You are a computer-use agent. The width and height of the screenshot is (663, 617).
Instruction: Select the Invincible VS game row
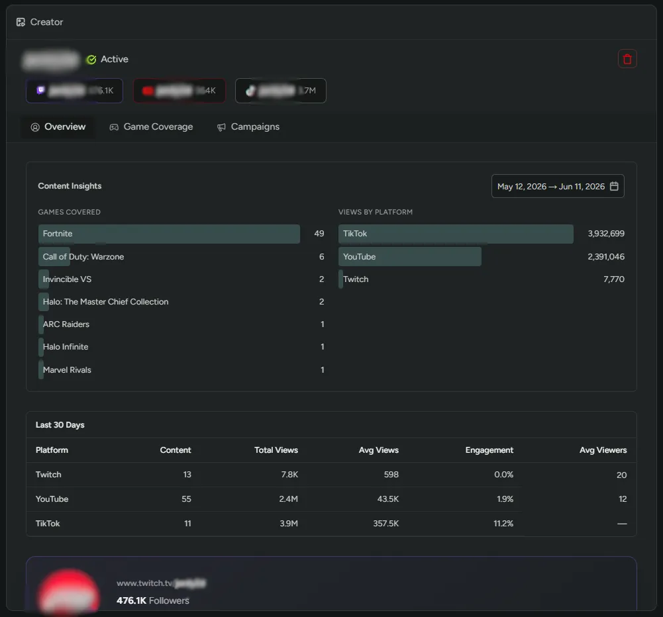[x=181, y=279]
